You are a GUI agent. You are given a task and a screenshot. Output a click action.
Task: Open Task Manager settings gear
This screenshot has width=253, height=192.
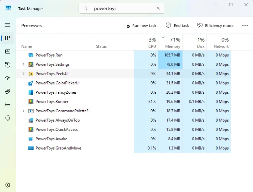8,185
